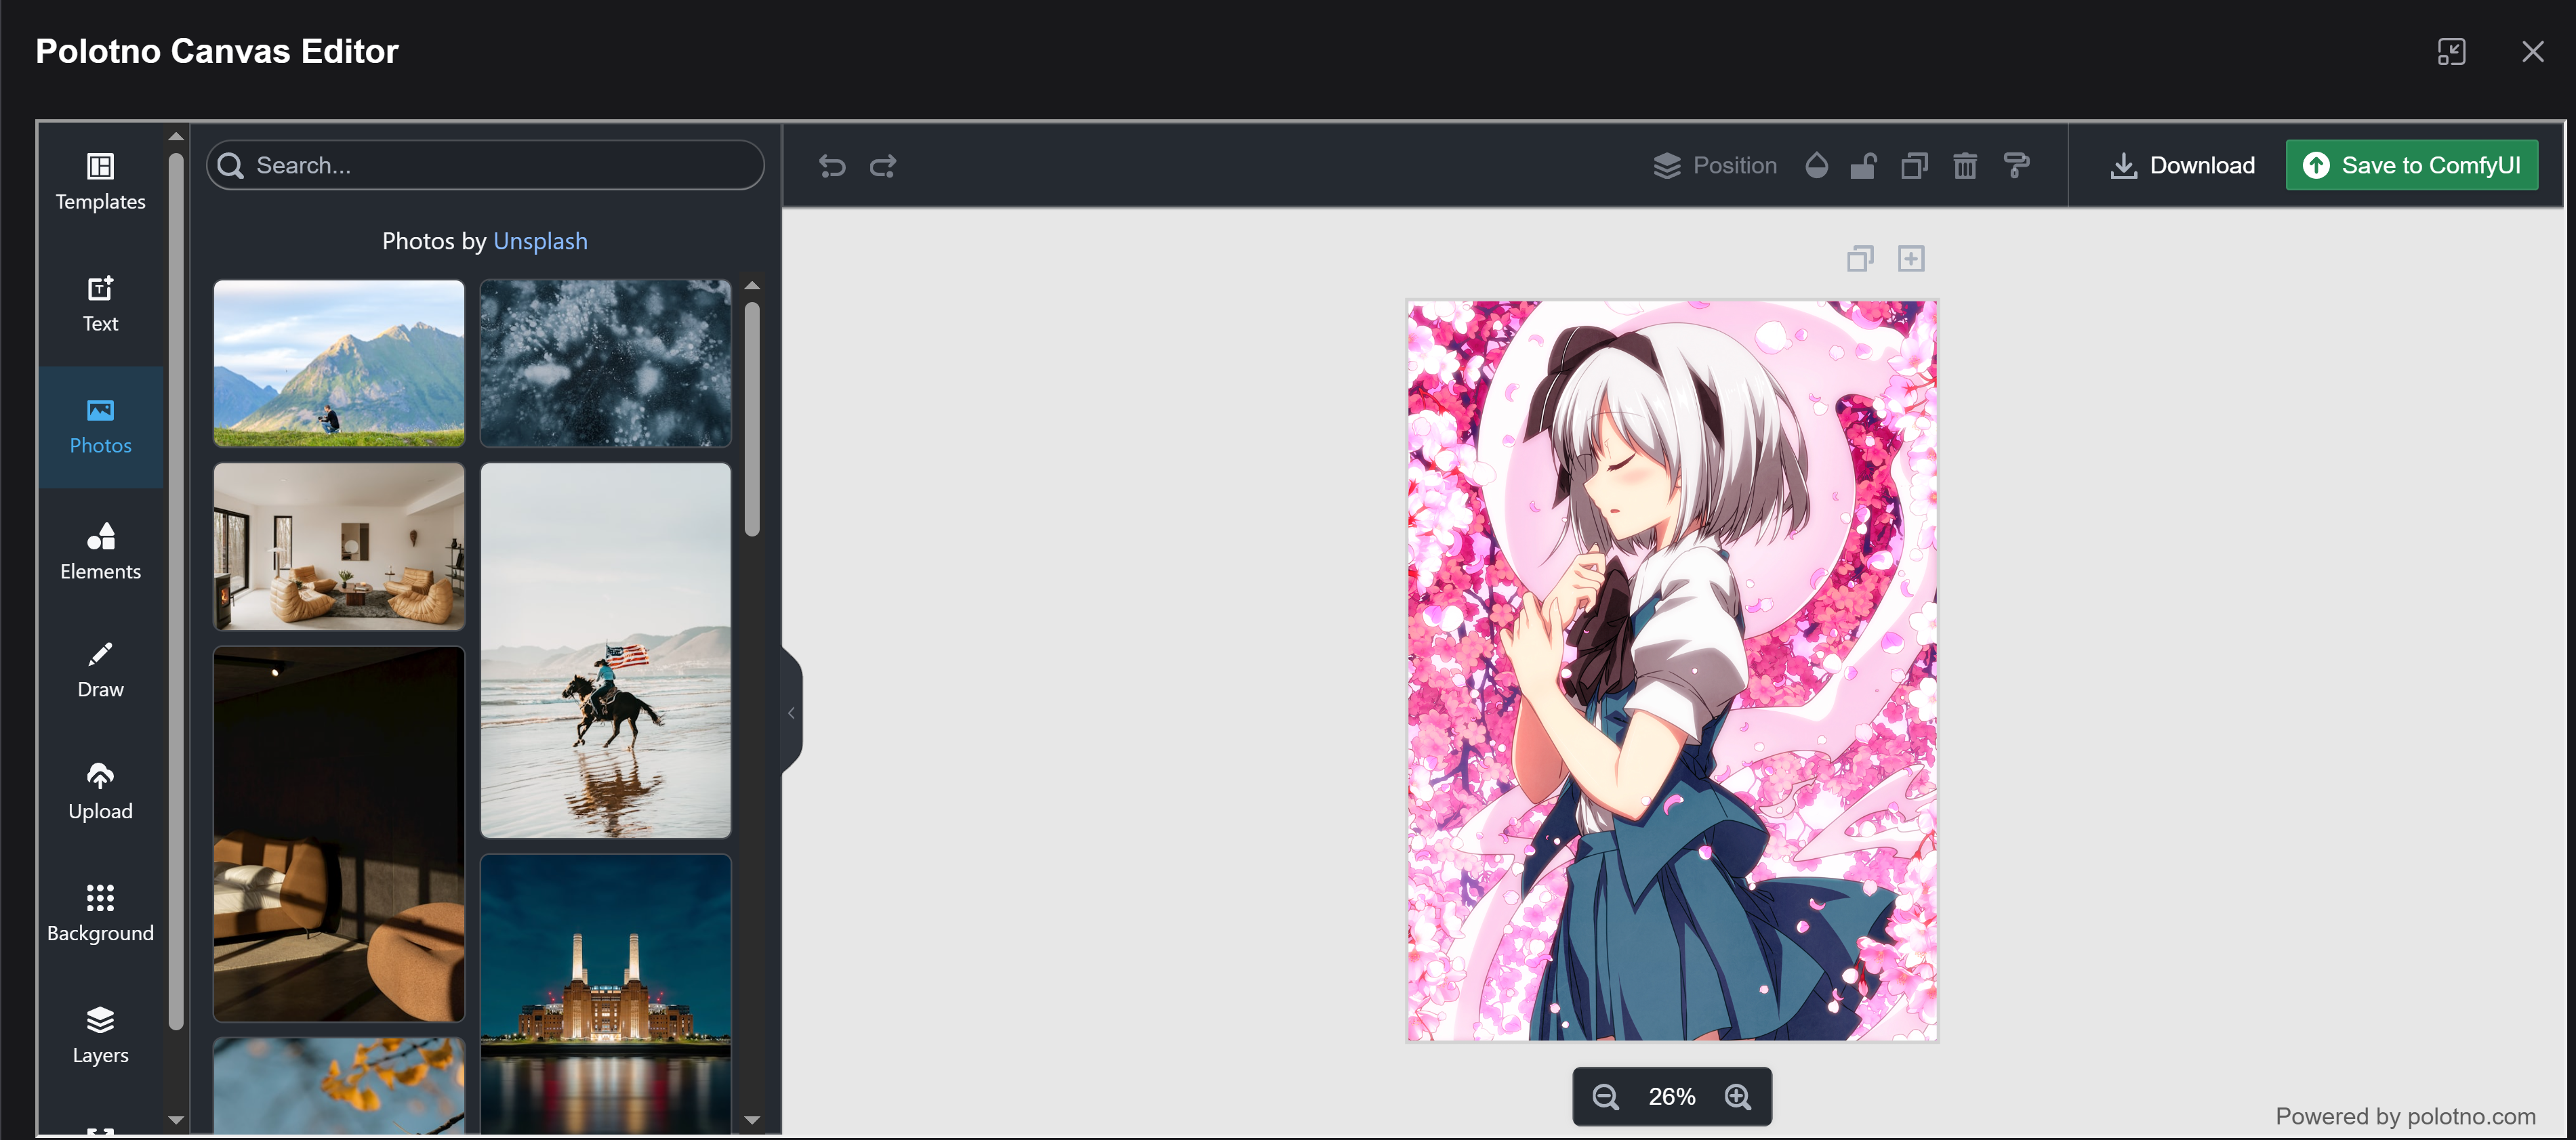Select the anime girl image on canvas
Image resolution: width=2576 pixels, height=1140 pixels.
click(1672, 671)
